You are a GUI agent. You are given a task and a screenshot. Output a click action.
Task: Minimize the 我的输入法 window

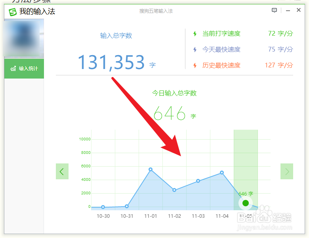tap(288, 11)
